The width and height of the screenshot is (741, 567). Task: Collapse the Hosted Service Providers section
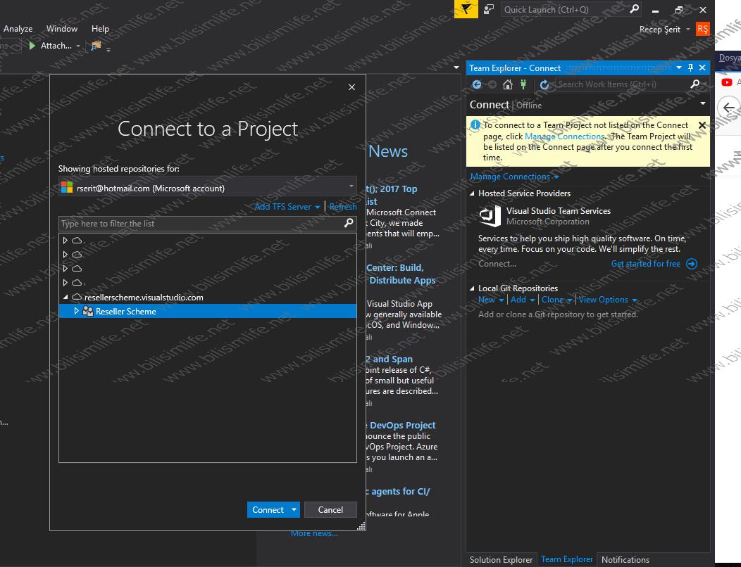472,193
